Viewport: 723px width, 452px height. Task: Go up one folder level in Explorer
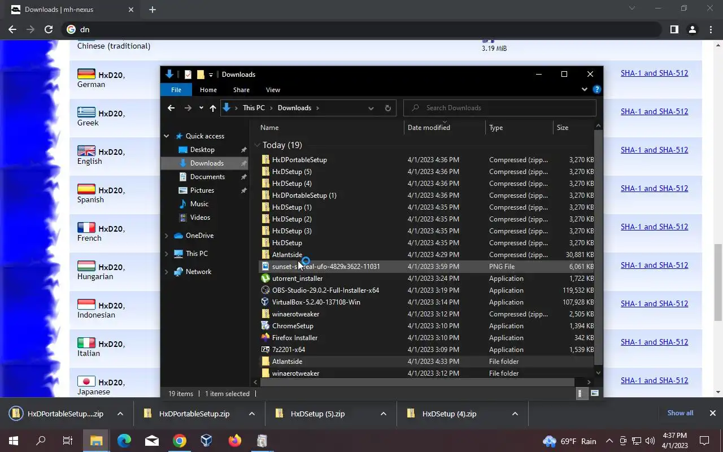(x=212, y=108)
